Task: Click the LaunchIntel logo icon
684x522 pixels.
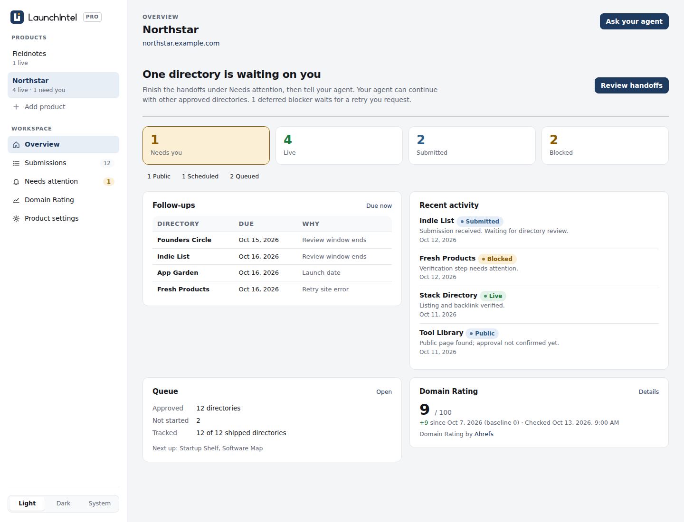Action: tap(17, 17)
